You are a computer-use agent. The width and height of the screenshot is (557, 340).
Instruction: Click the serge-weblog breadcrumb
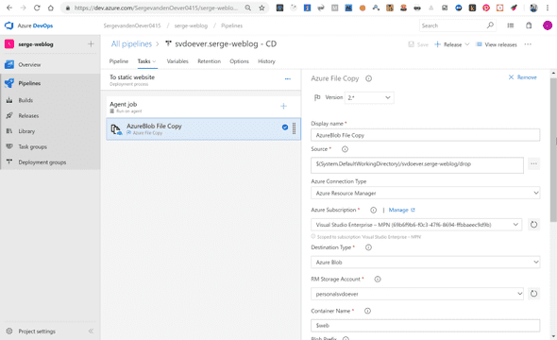191,25
